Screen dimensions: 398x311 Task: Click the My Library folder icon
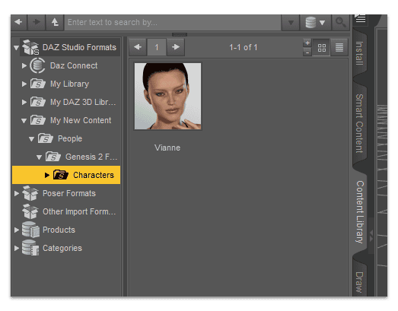tap(38, 84)
